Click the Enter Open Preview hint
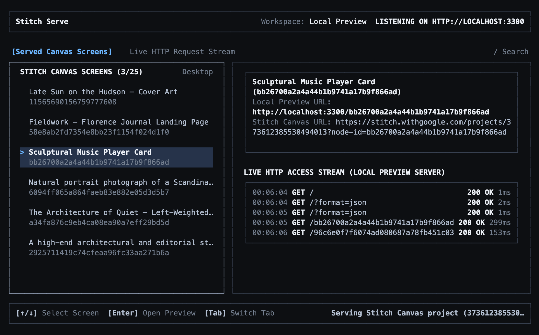This screenshot has width=539, height=335. [x=152, y=313]
